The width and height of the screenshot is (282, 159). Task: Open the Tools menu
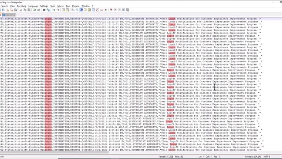(52, 6)
